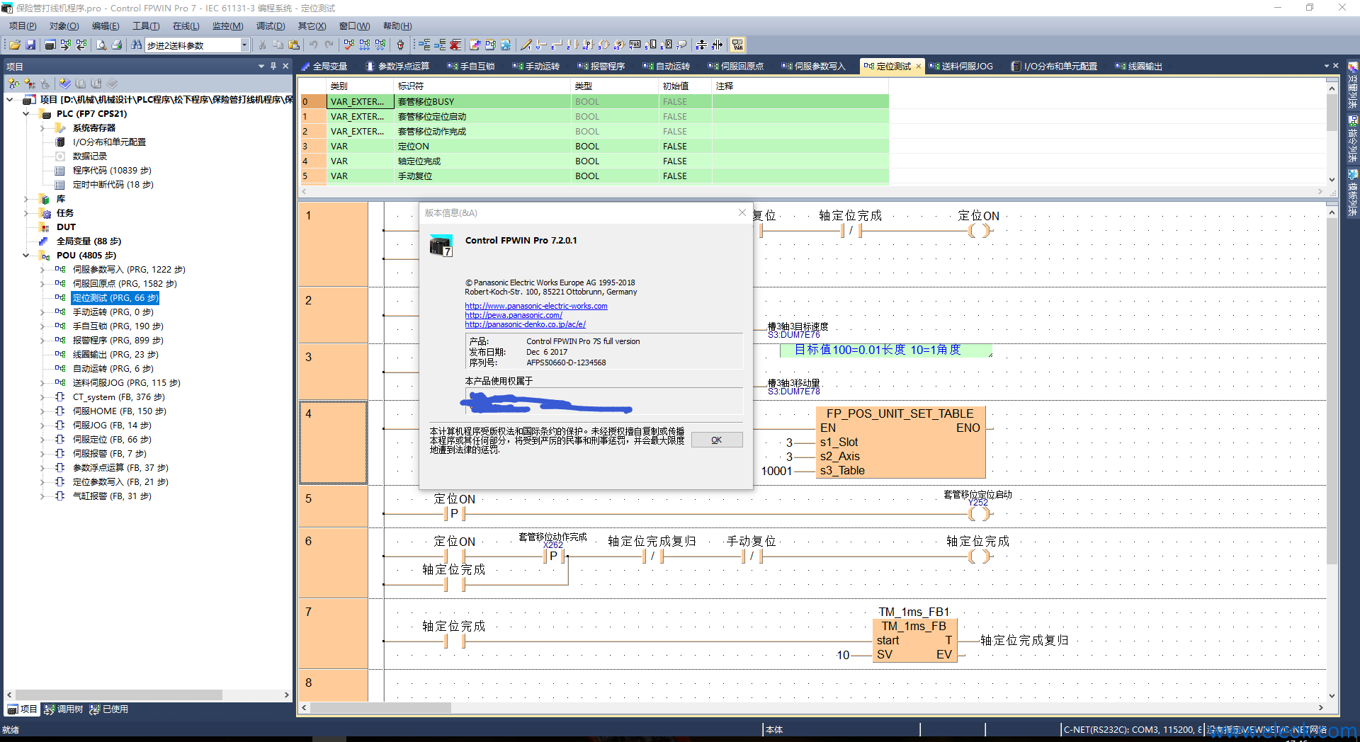This screenshot has width=1360, height=742.
Task: Click the FPWIN Pro icon in About dialog
Action: coord(441,246)
